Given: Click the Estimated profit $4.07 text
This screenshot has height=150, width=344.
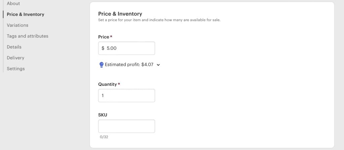Looking at the screenshot, I should point(129,65).
